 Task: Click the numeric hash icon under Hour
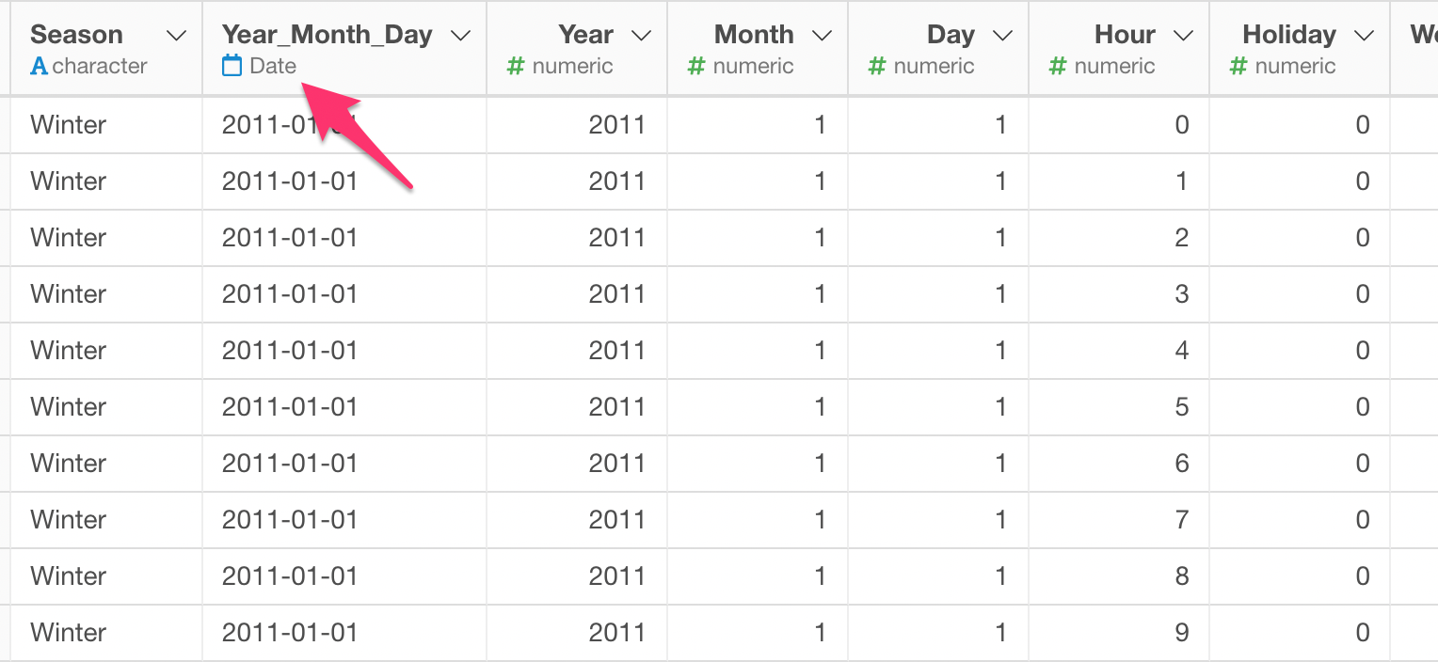pyautogui.click(x=1058, y=67)
